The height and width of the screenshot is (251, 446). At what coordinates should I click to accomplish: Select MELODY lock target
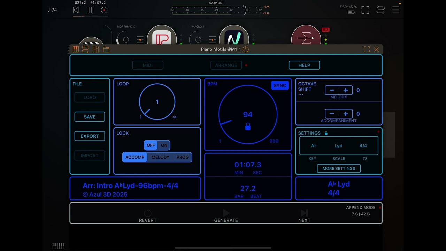tap(160, 157)
